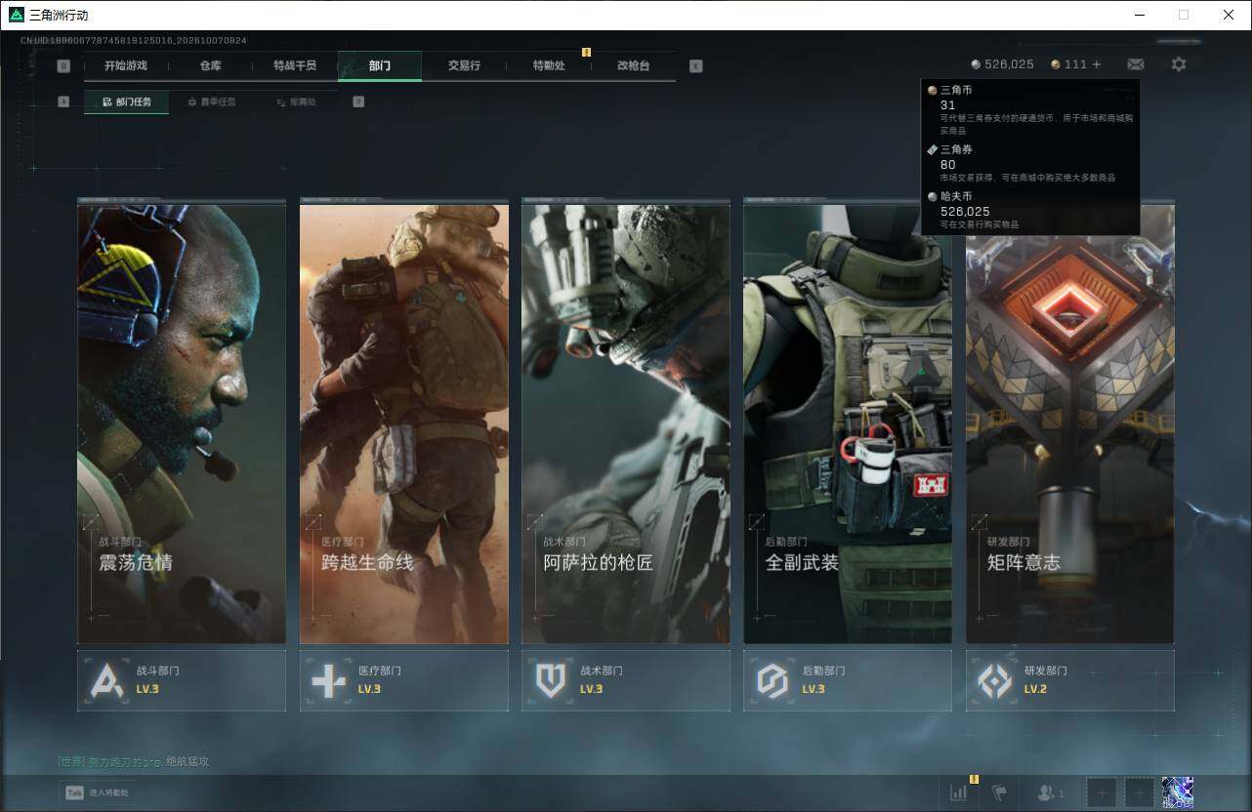The height and width of the screenshot is (812, 1252).
Task: Click the 战斗部门 LV.3 panel
Action: (182, 680)
